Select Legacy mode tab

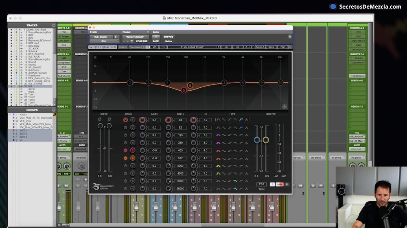point(123,47)
